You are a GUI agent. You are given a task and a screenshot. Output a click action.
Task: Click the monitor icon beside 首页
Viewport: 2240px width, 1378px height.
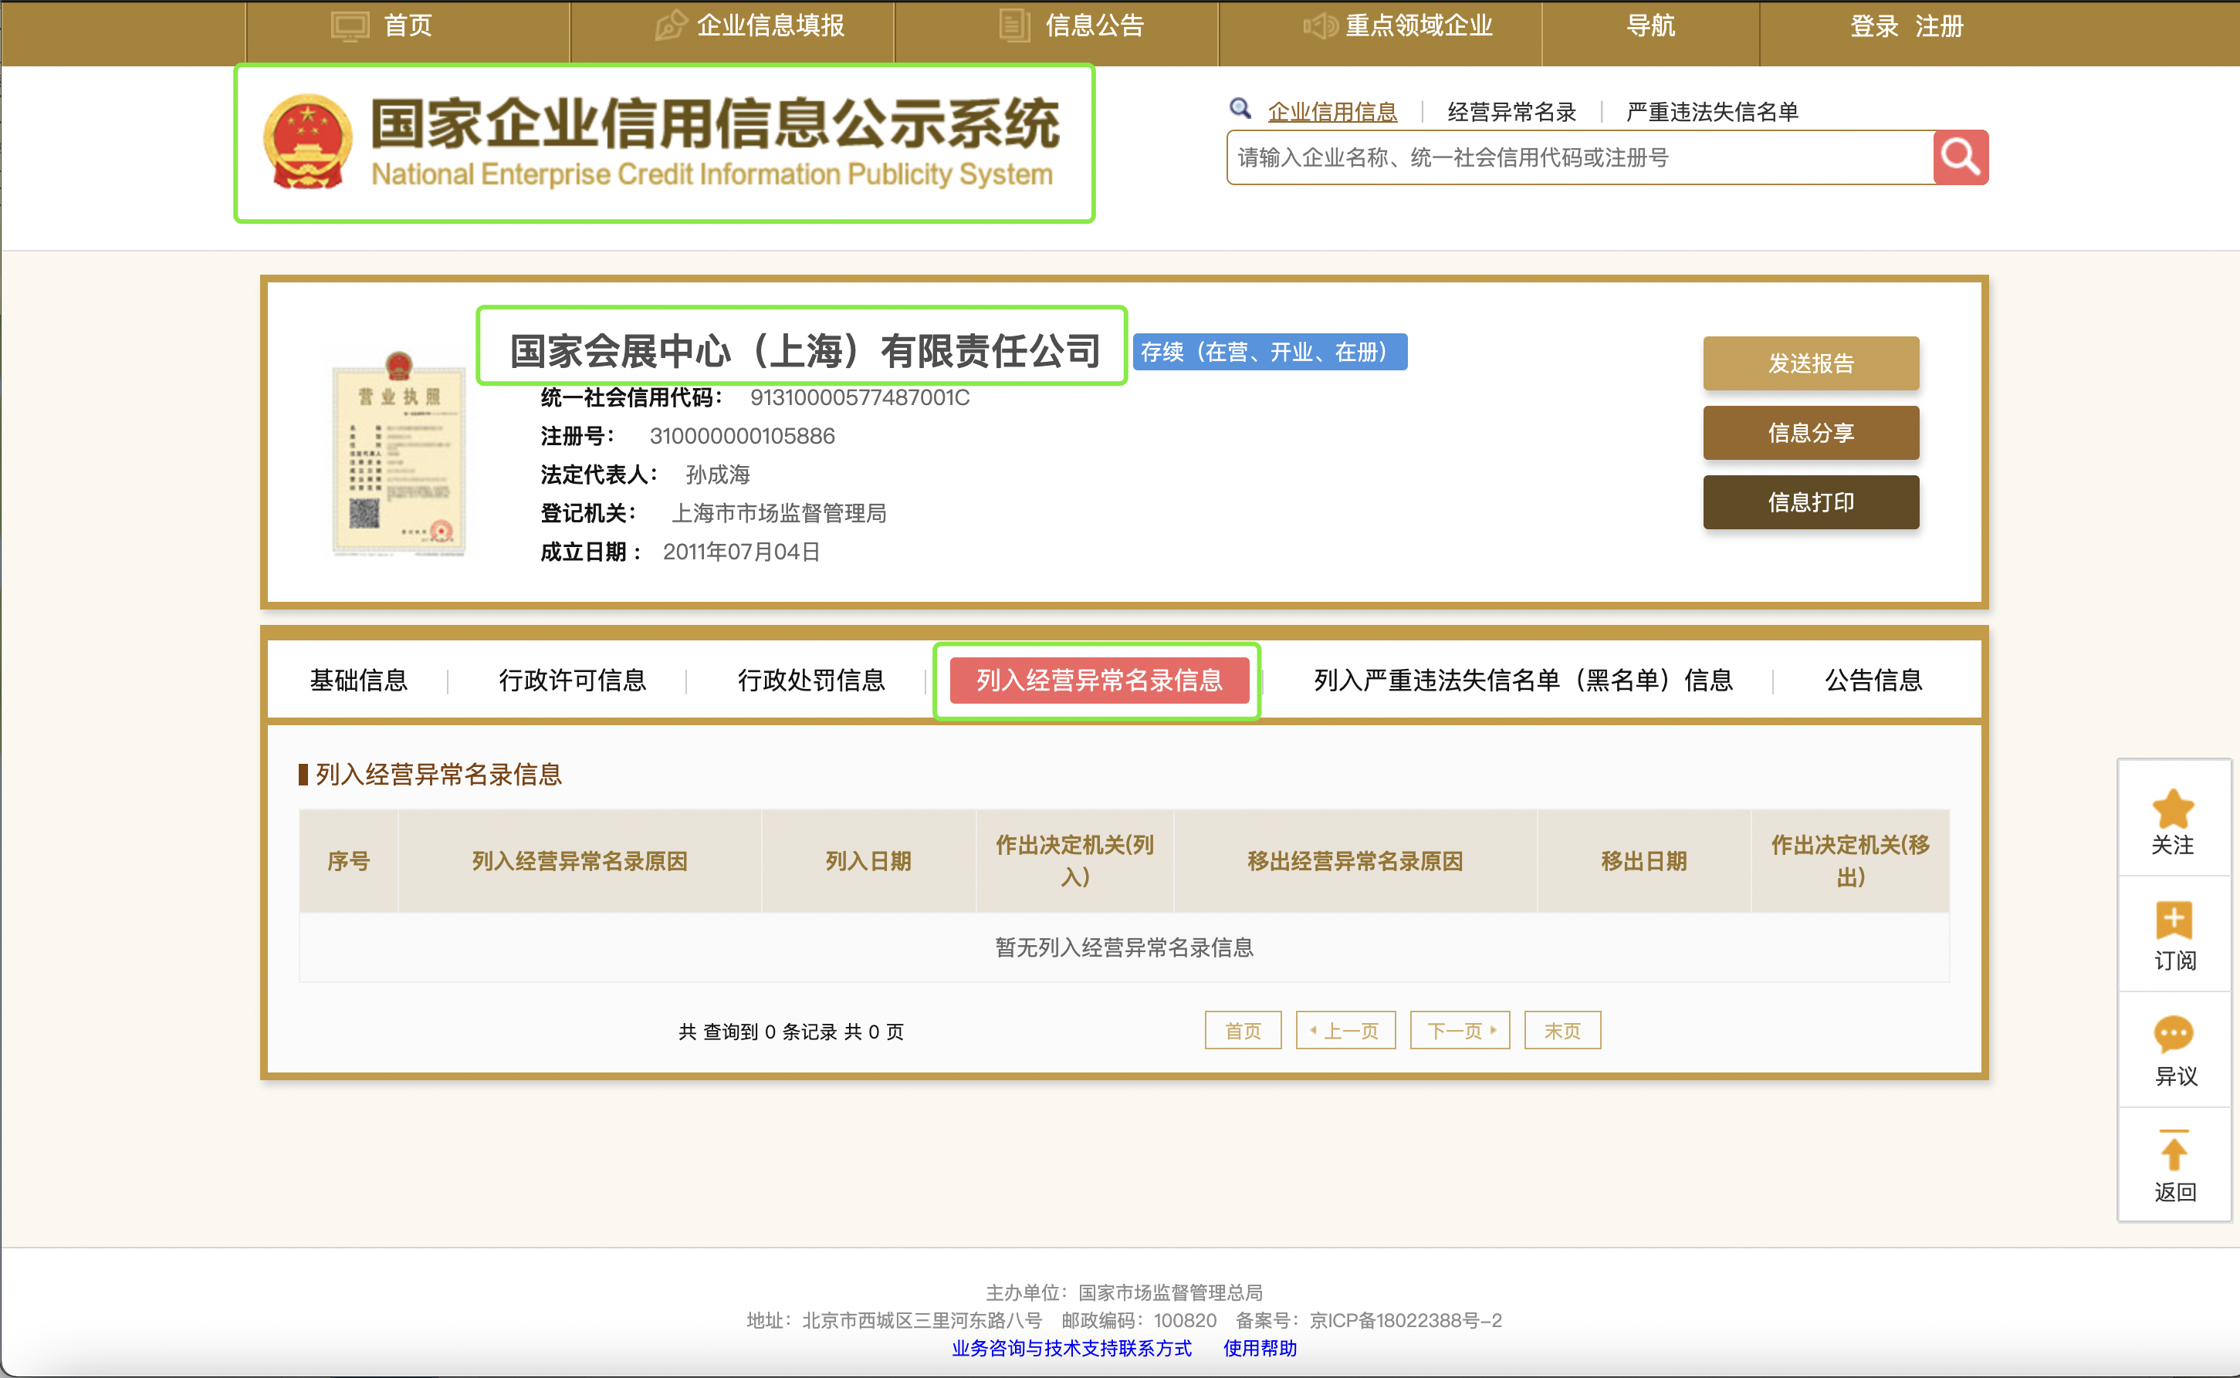350,25
